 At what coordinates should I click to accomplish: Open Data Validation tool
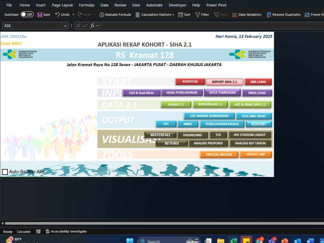pos(247,15)
